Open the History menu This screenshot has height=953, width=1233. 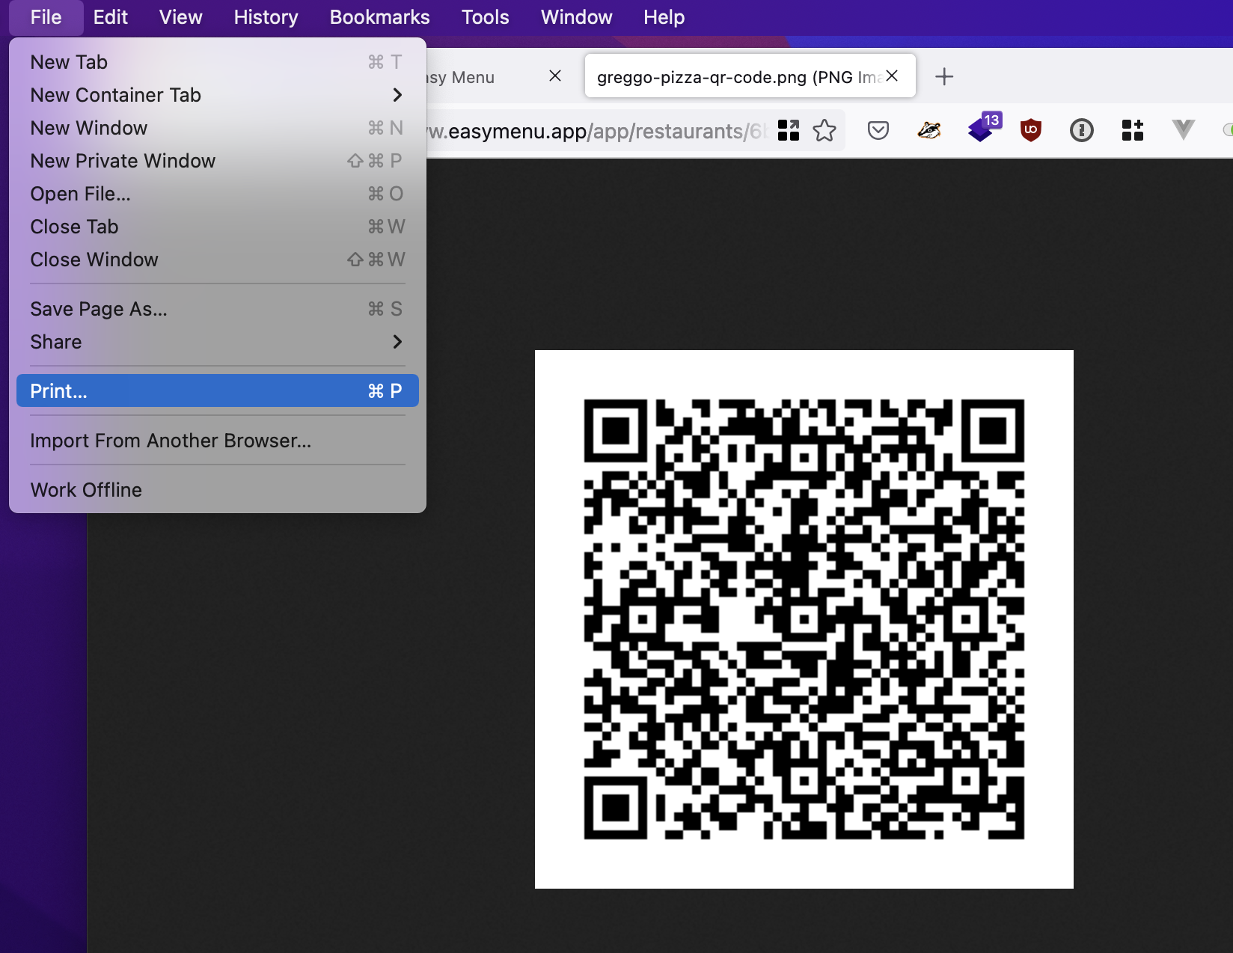[x=266, y=17]
